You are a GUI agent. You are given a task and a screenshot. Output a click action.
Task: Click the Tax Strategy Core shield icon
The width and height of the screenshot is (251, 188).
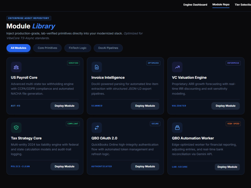(16, 128)
